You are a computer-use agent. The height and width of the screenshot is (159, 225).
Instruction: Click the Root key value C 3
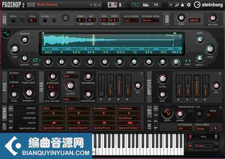tap(188, 61)
